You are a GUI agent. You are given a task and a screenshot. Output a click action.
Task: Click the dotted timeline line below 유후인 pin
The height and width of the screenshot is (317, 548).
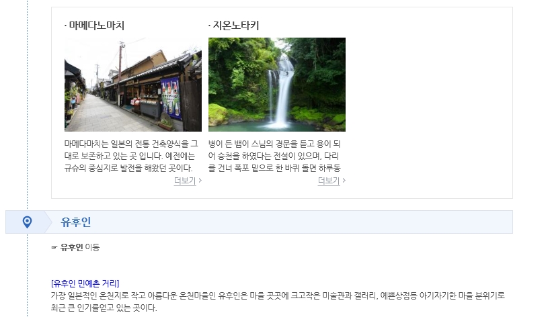tap(28, 275)
